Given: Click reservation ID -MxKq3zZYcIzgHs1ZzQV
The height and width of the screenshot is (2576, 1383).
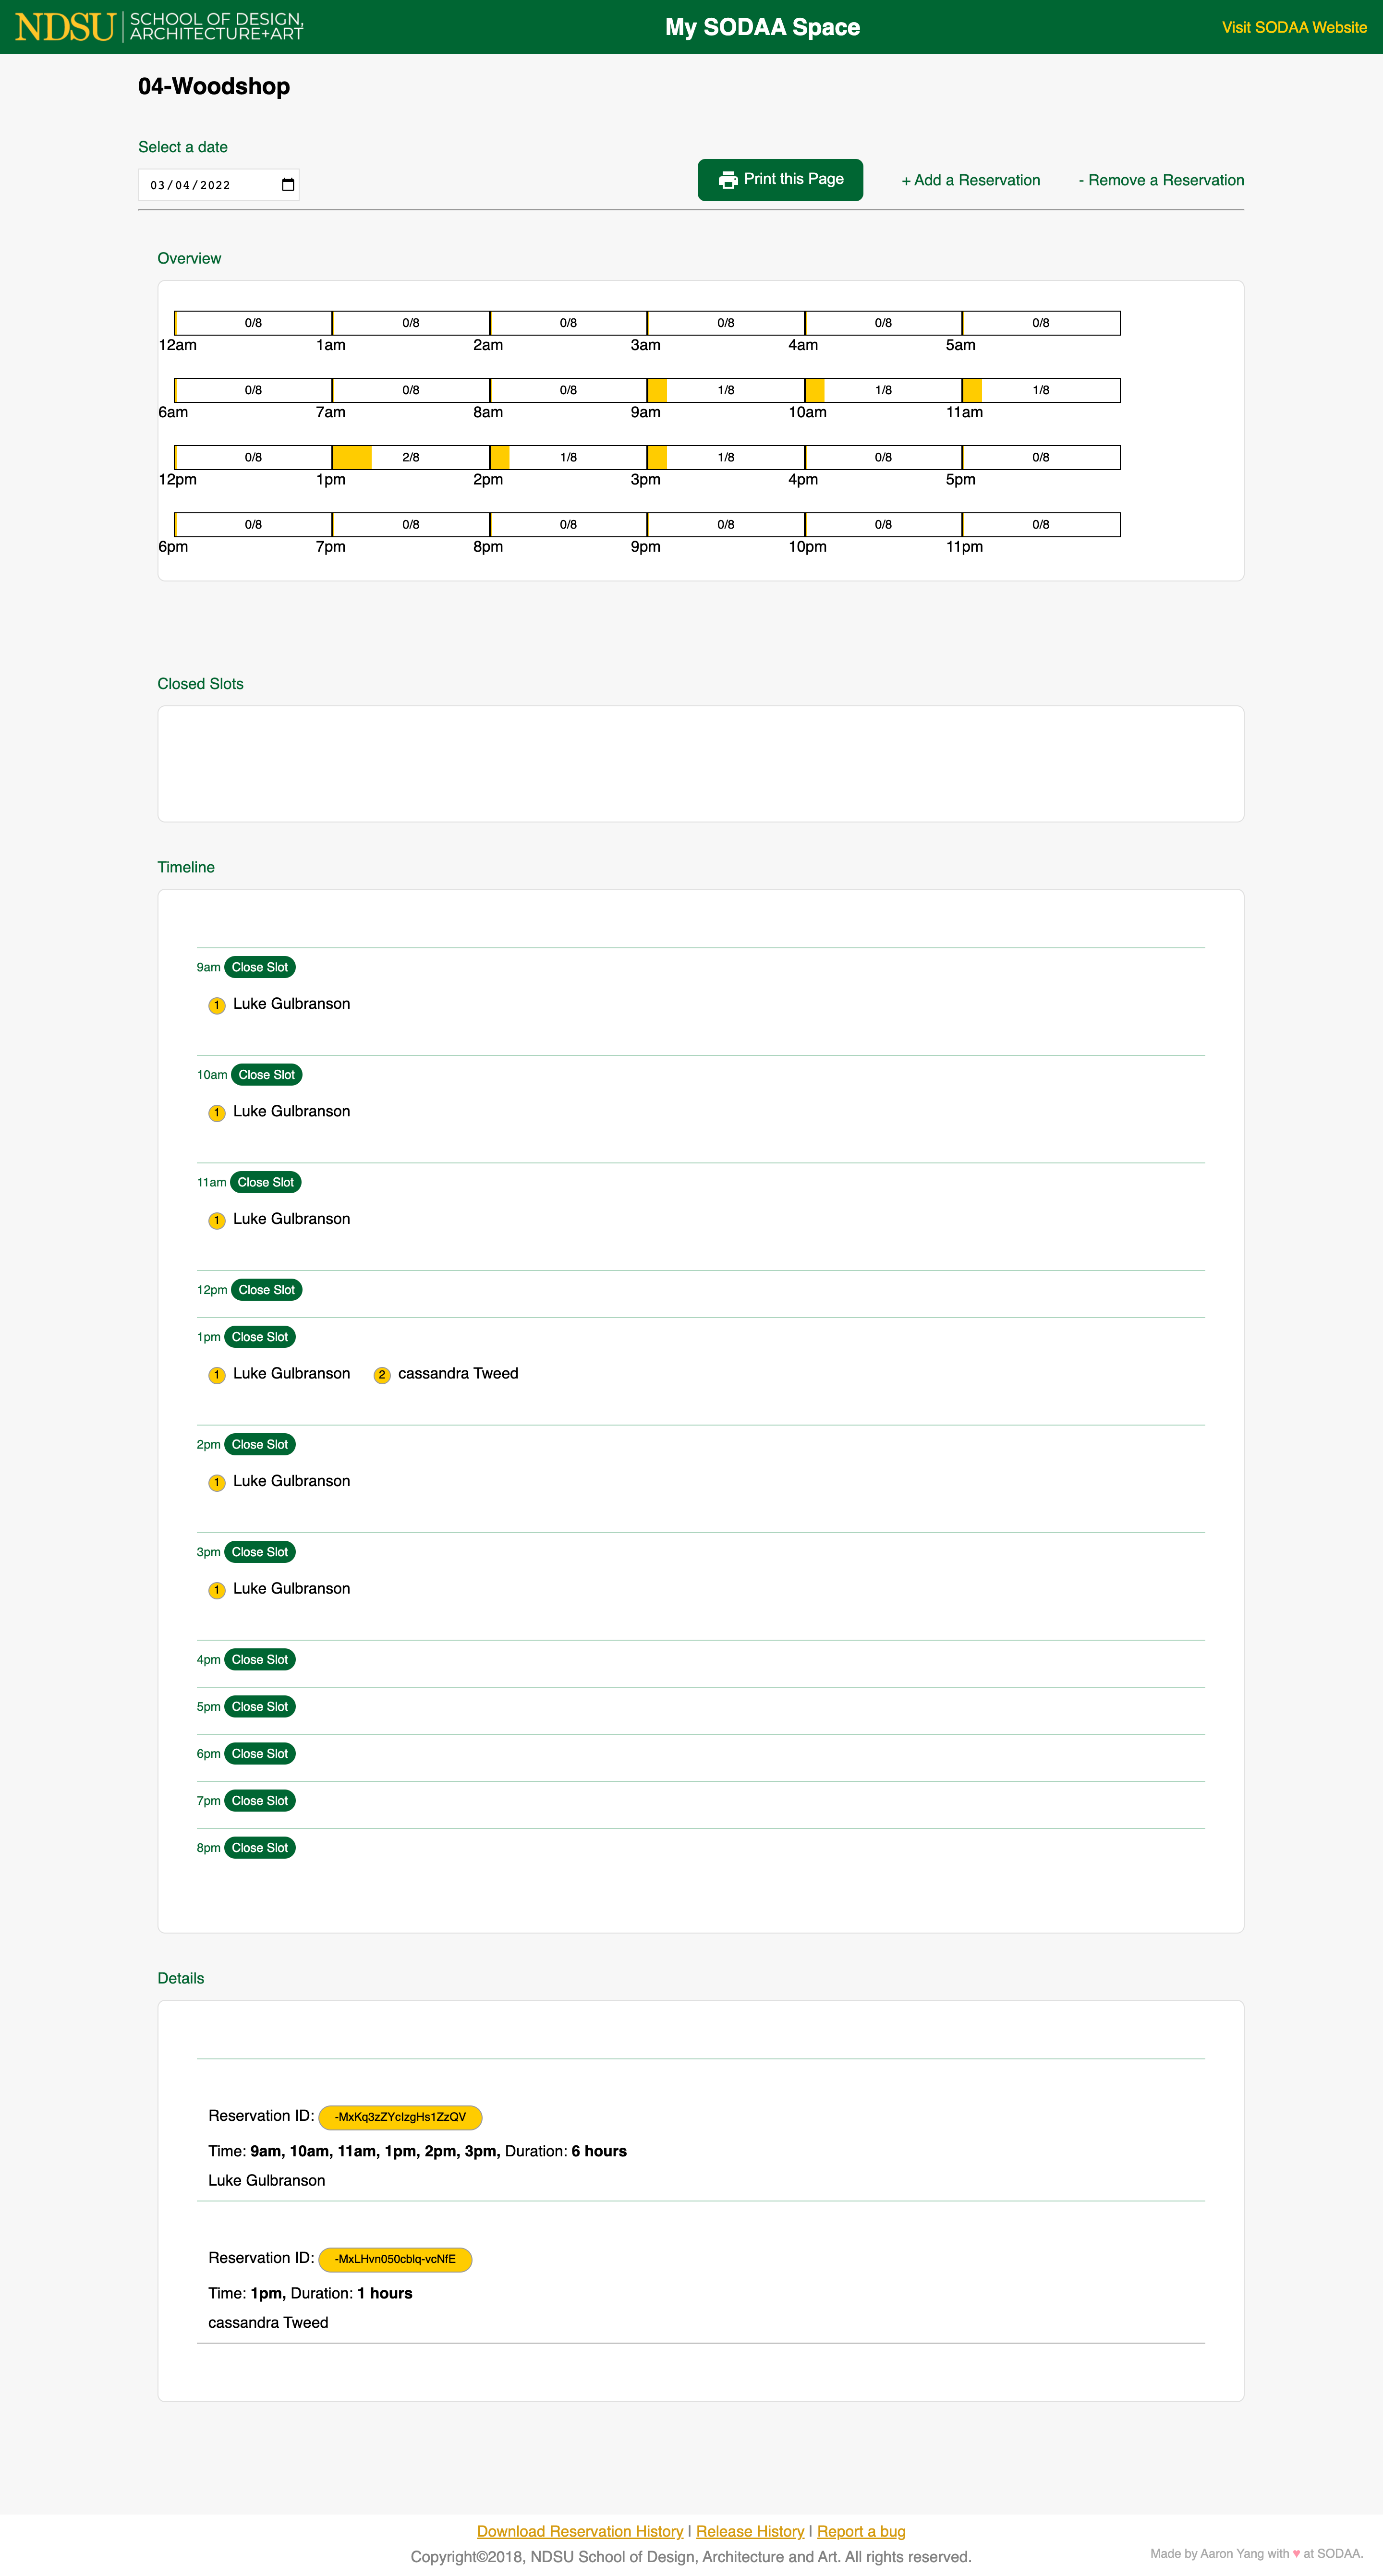Looking at the screenshot, I should point(400,2117).
